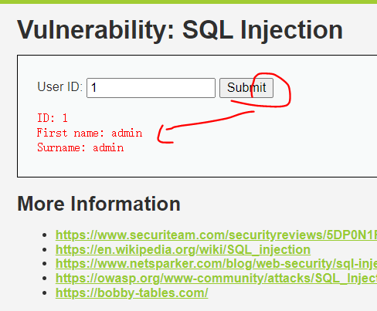
Task: Click the bullet beside the owasp.org link
Action: click(x=45, y=279)
